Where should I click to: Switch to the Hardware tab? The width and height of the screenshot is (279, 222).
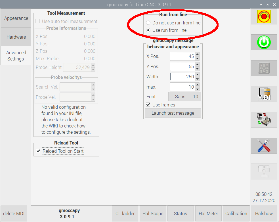(16, 37)
